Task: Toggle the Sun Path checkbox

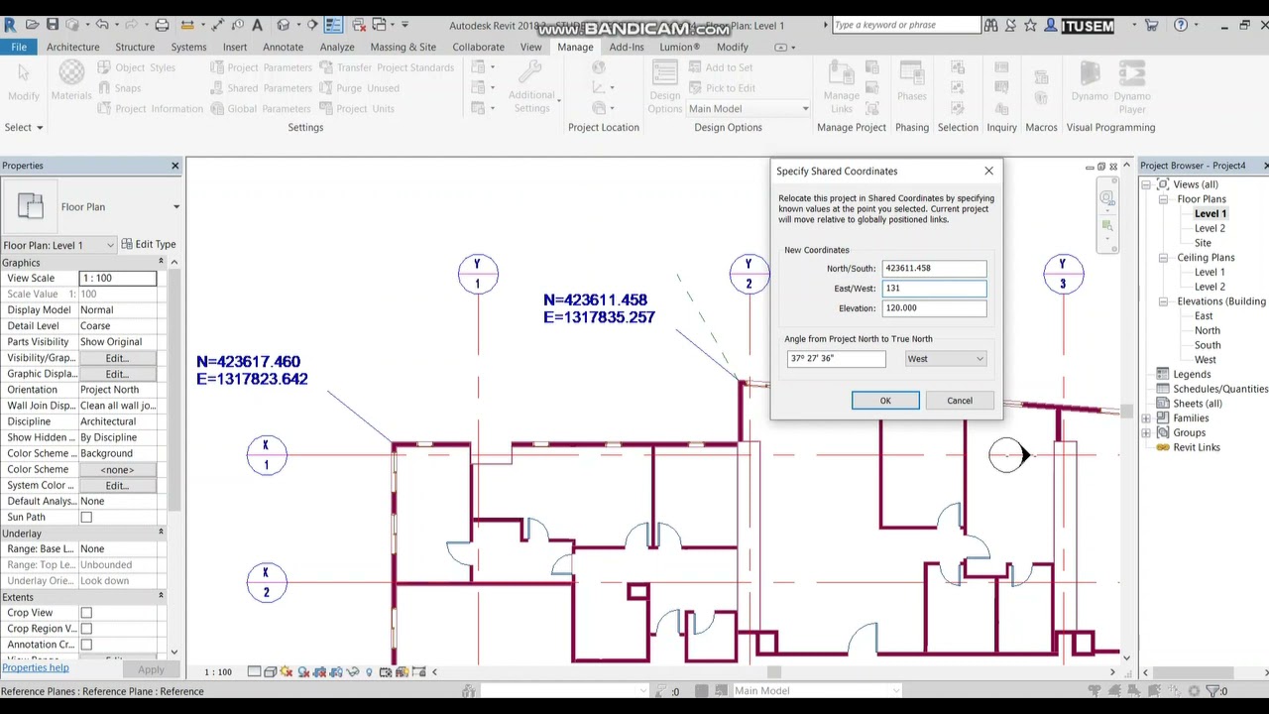Action: (86, 518)
